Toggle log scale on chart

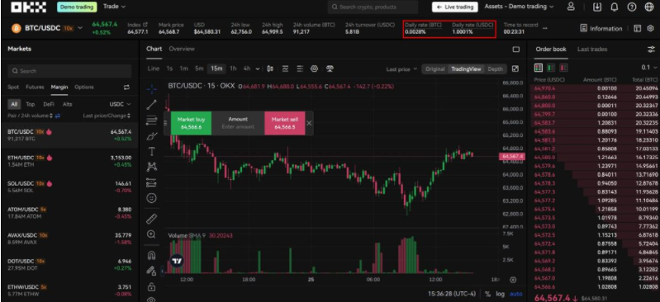500,294
